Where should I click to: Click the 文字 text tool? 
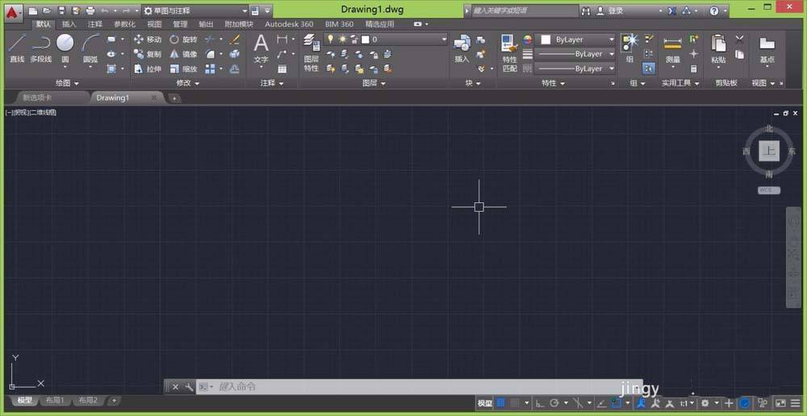261,50
